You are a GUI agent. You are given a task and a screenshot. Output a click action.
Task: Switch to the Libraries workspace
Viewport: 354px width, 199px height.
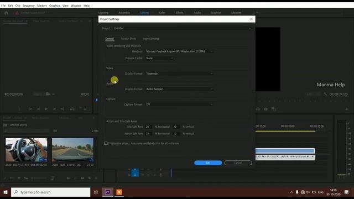click(236, 13)
